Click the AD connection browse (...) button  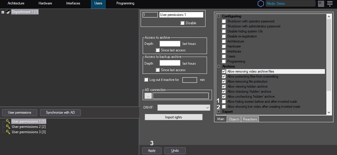(x=148, y=96)
